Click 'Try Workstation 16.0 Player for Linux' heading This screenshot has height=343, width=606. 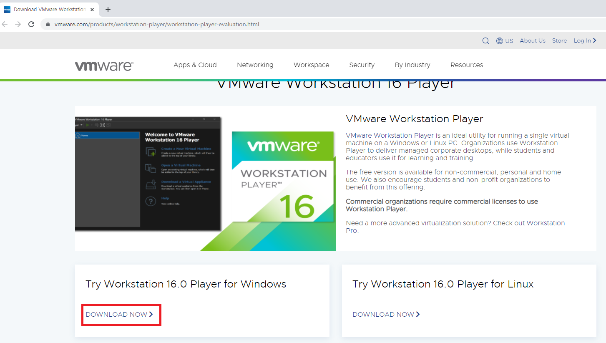443,284
